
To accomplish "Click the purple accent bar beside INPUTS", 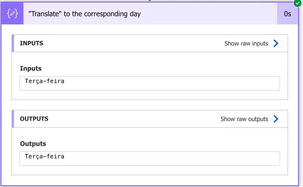I will coord(13,43).
